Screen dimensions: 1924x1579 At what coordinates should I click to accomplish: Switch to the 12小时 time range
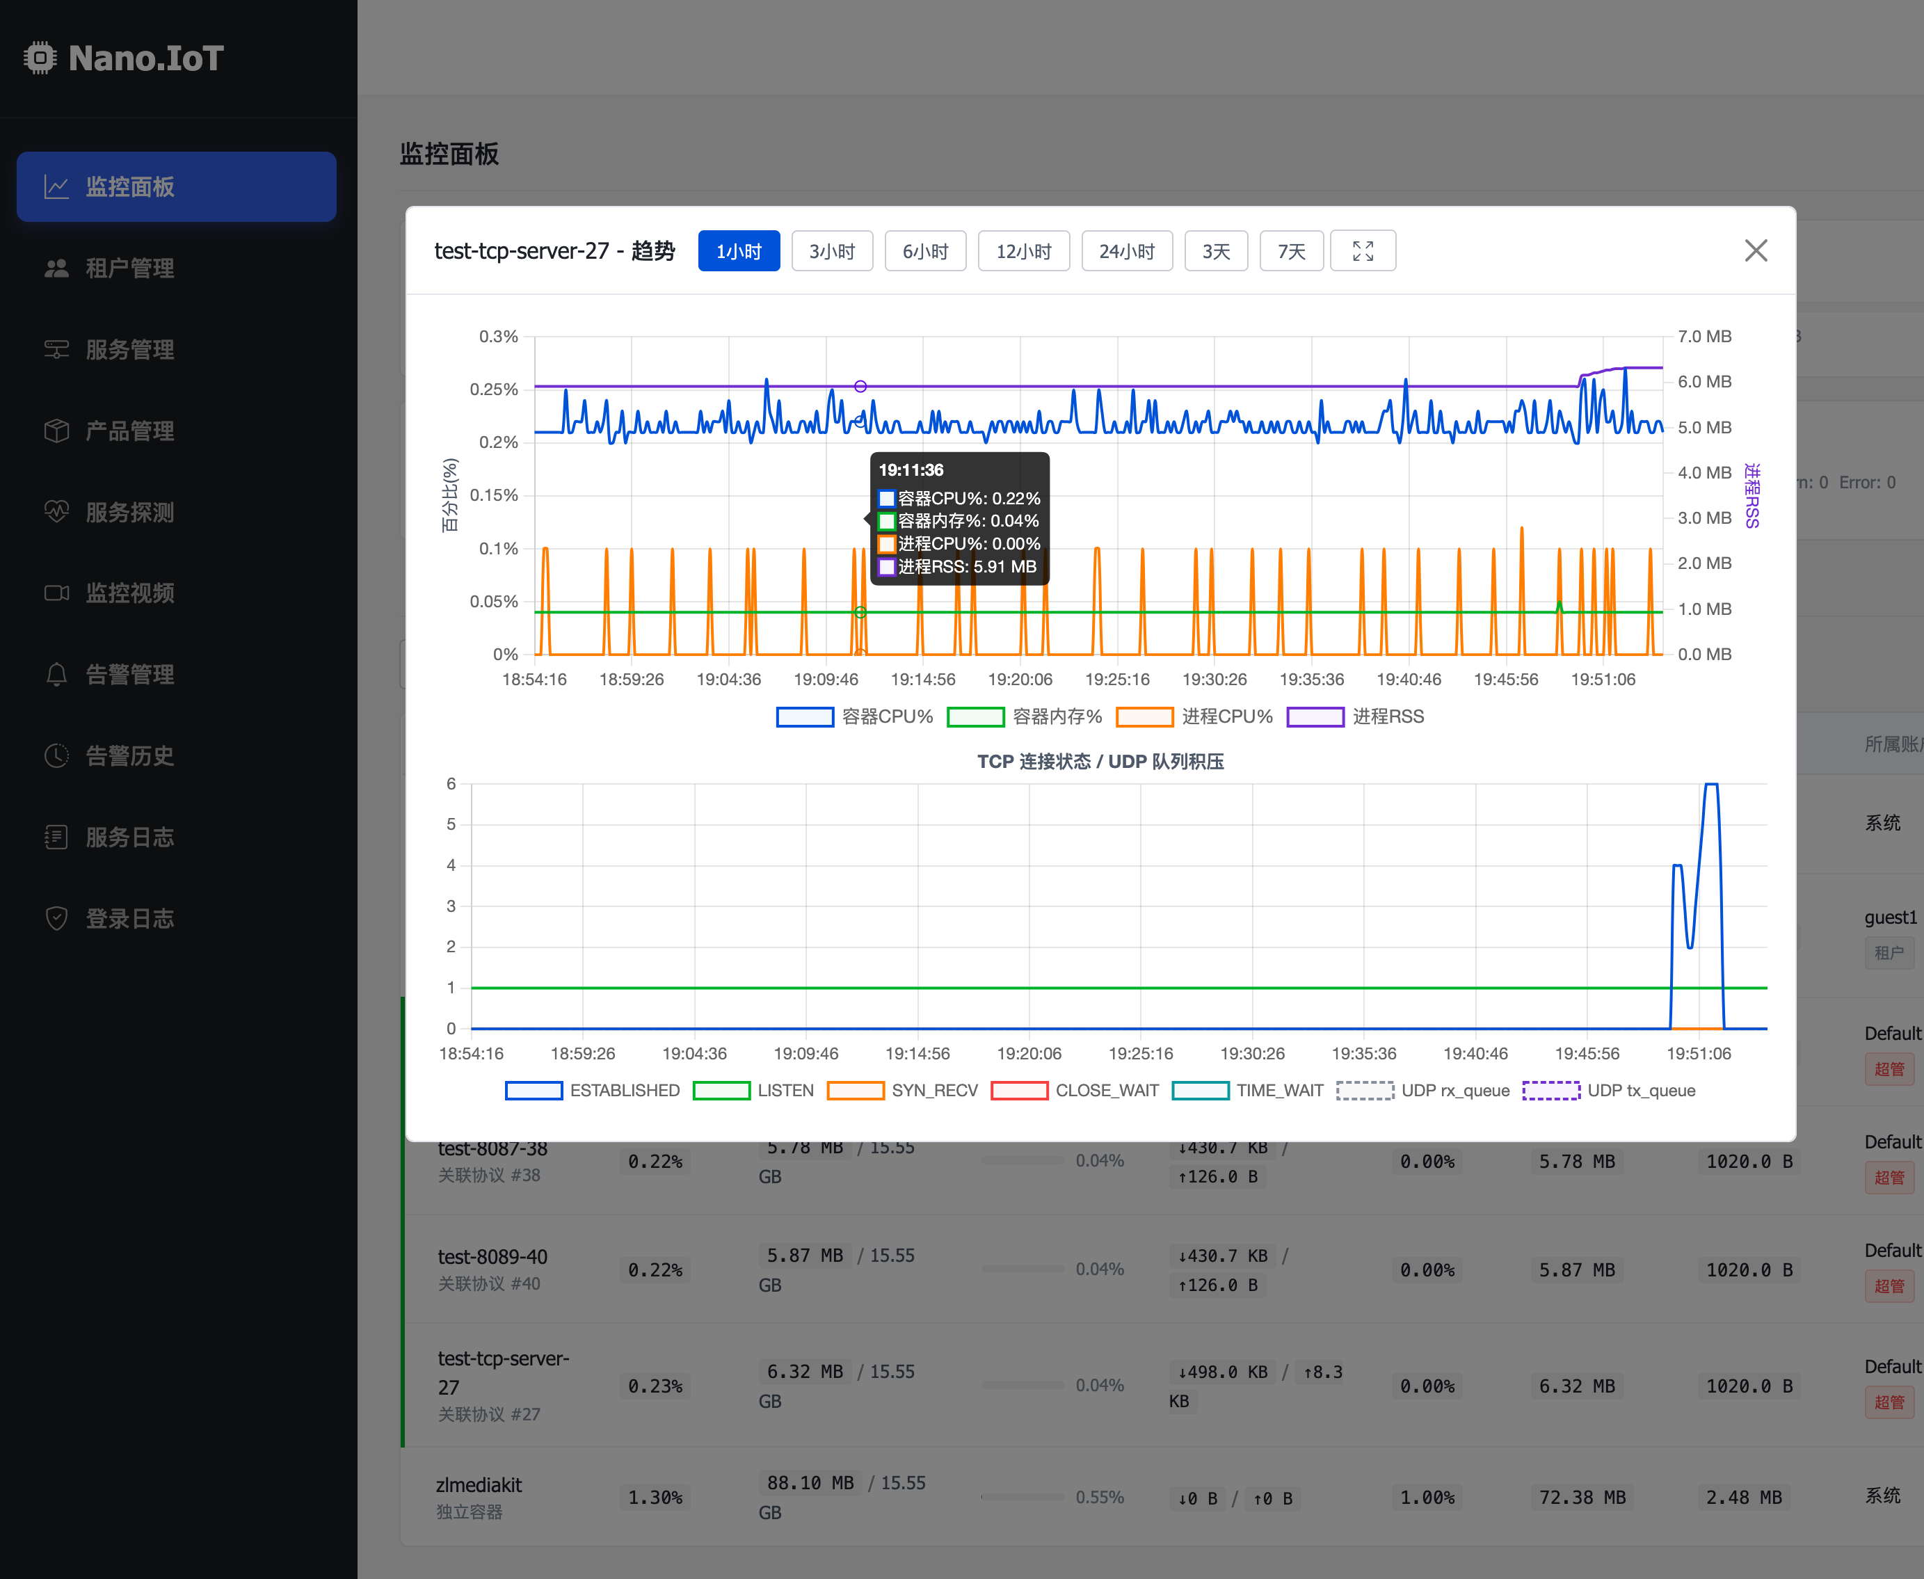click(x=1023, y=251)
